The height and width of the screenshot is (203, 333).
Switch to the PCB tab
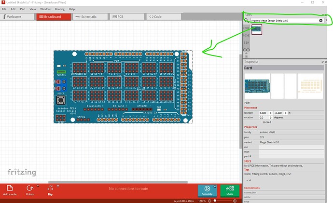(127, 16)
